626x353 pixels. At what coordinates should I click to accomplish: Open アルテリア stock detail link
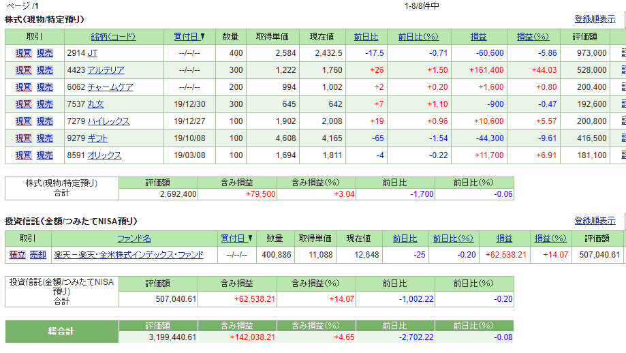[106, 70]
